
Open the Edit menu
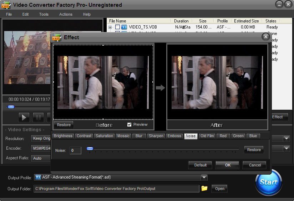pos(25,14)
